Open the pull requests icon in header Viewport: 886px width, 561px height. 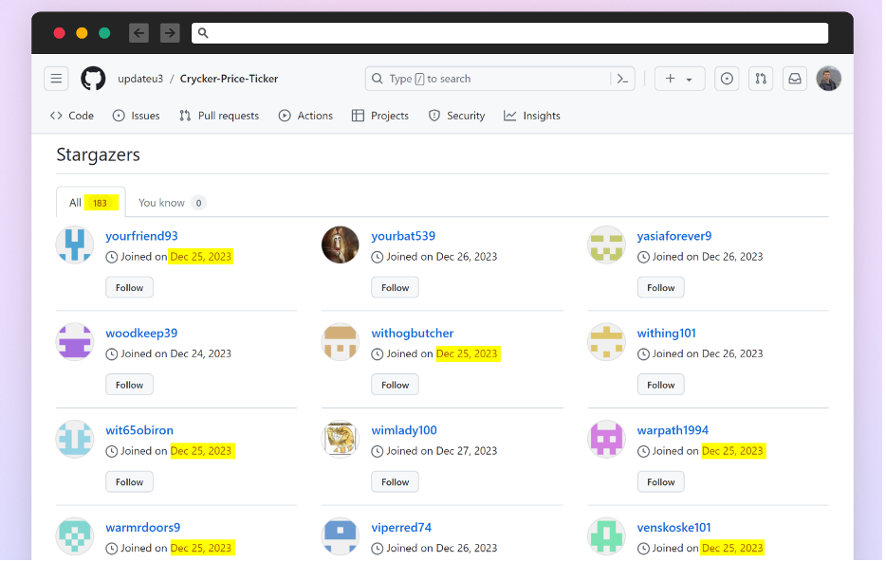761,79
